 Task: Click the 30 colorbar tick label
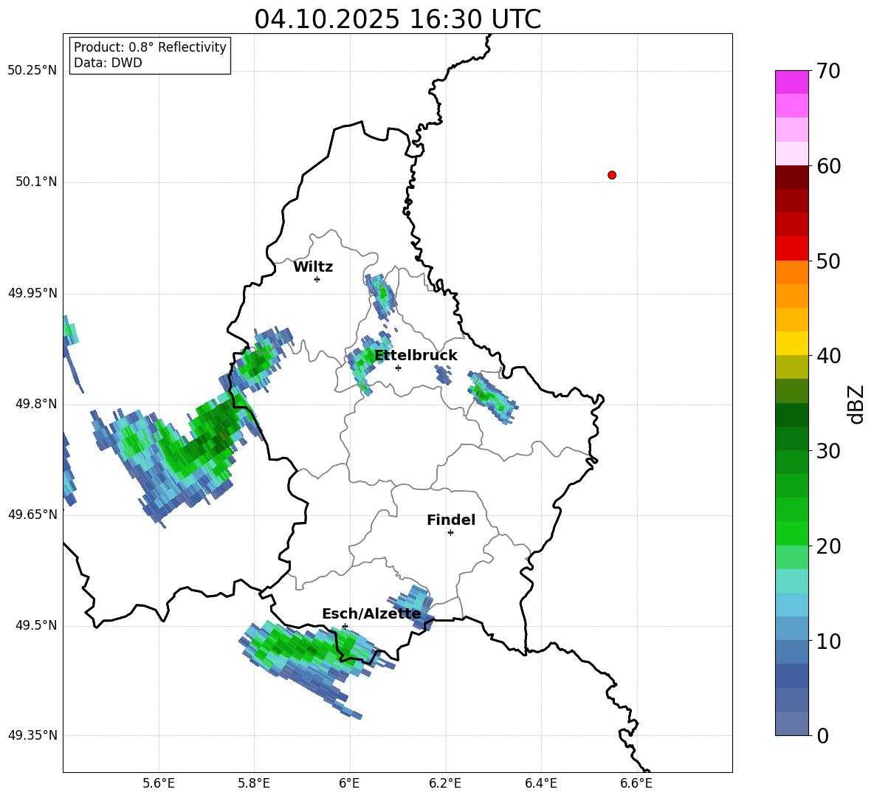tap(828, 451)
